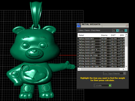
Task: Click the 26.07 DWT cell
Action: 114,55
